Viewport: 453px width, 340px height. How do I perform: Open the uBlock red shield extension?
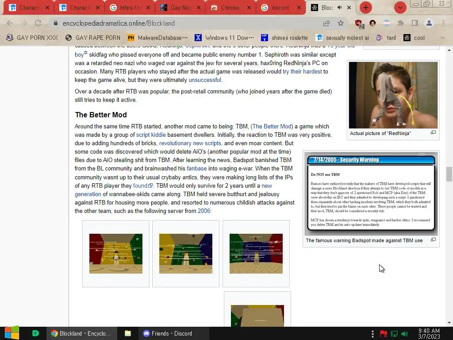(359, 23)
